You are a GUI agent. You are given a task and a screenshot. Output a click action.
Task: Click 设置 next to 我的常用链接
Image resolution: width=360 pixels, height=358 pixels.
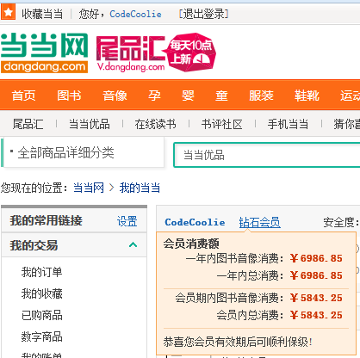127,221
